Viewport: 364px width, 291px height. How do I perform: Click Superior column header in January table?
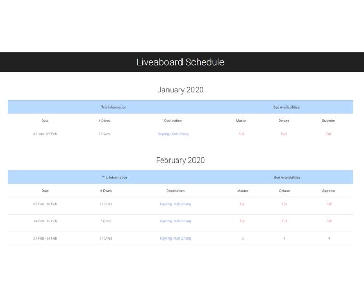pyautogui.click(x=329, y=121)
